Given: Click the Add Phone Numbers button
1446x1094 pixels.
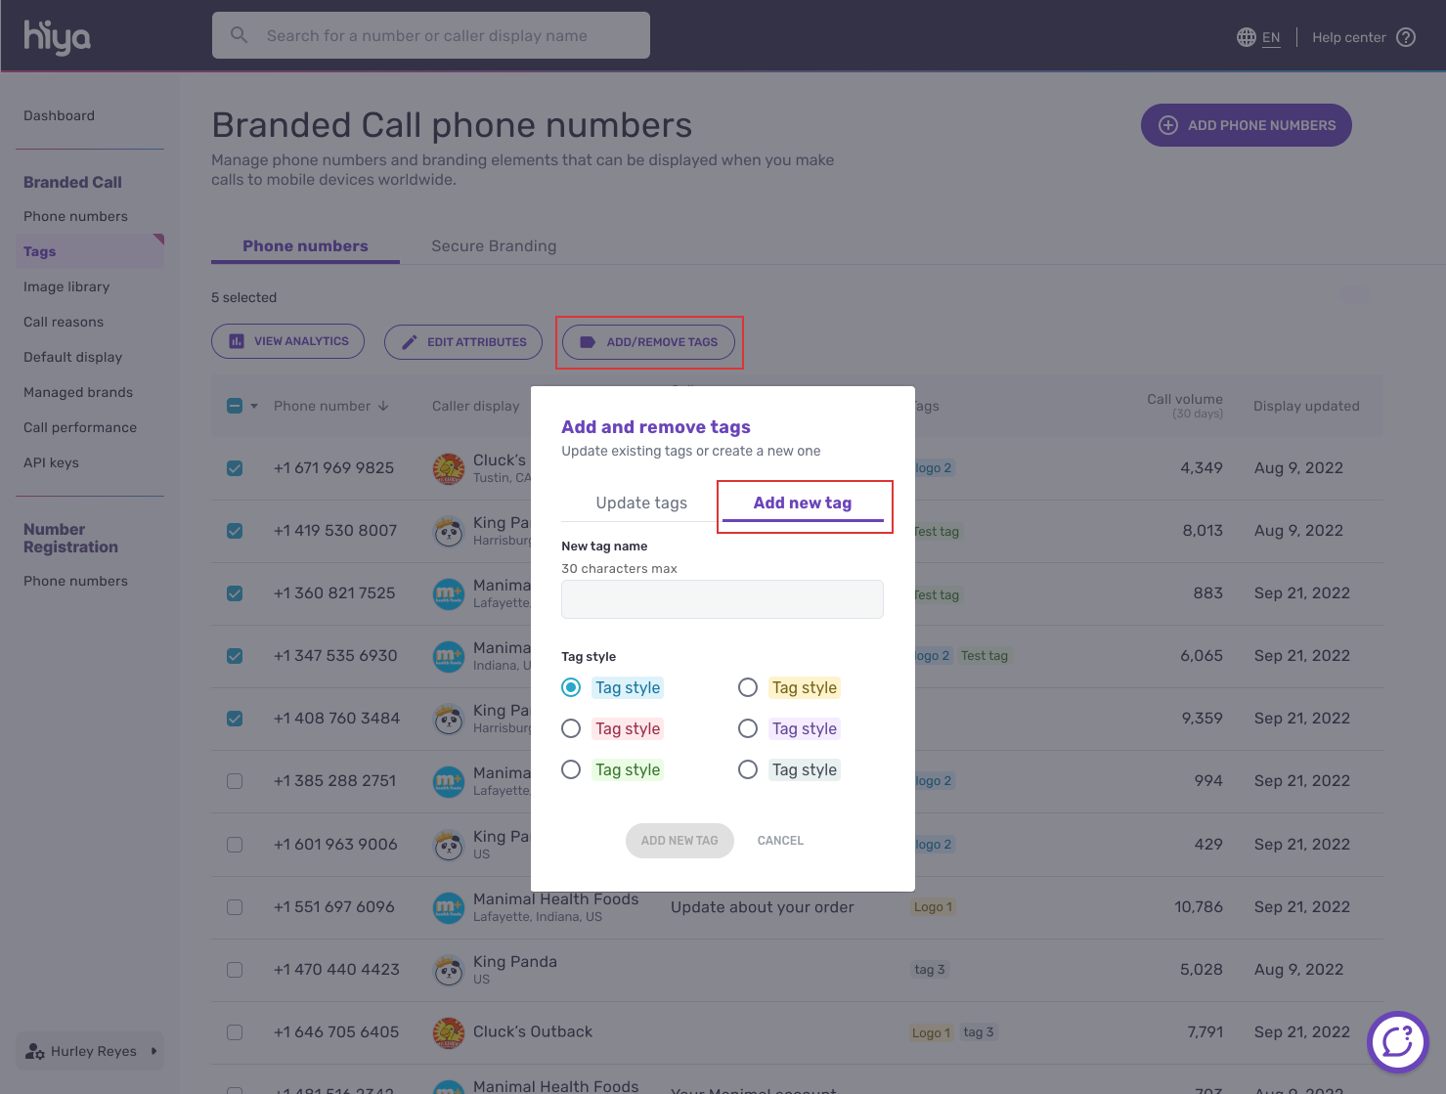Looking at the screenshot, I should [1246, 125].
